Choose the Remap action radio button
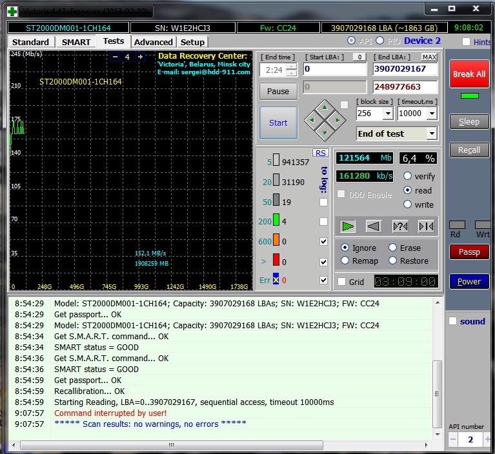Image resolution: width=495 pixels, height=454 pixels. point(345,261)
